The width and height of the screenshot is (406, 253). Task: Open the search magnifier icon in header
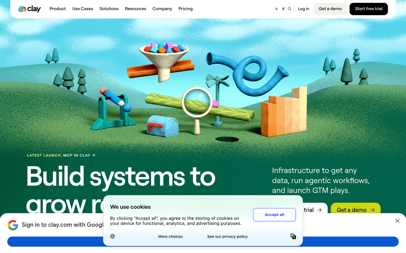tap(290, 9)
